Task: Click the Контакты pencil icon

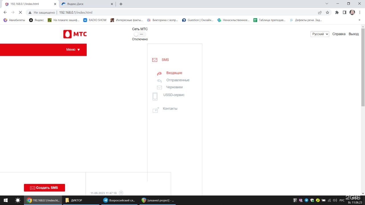Action: 156,110
